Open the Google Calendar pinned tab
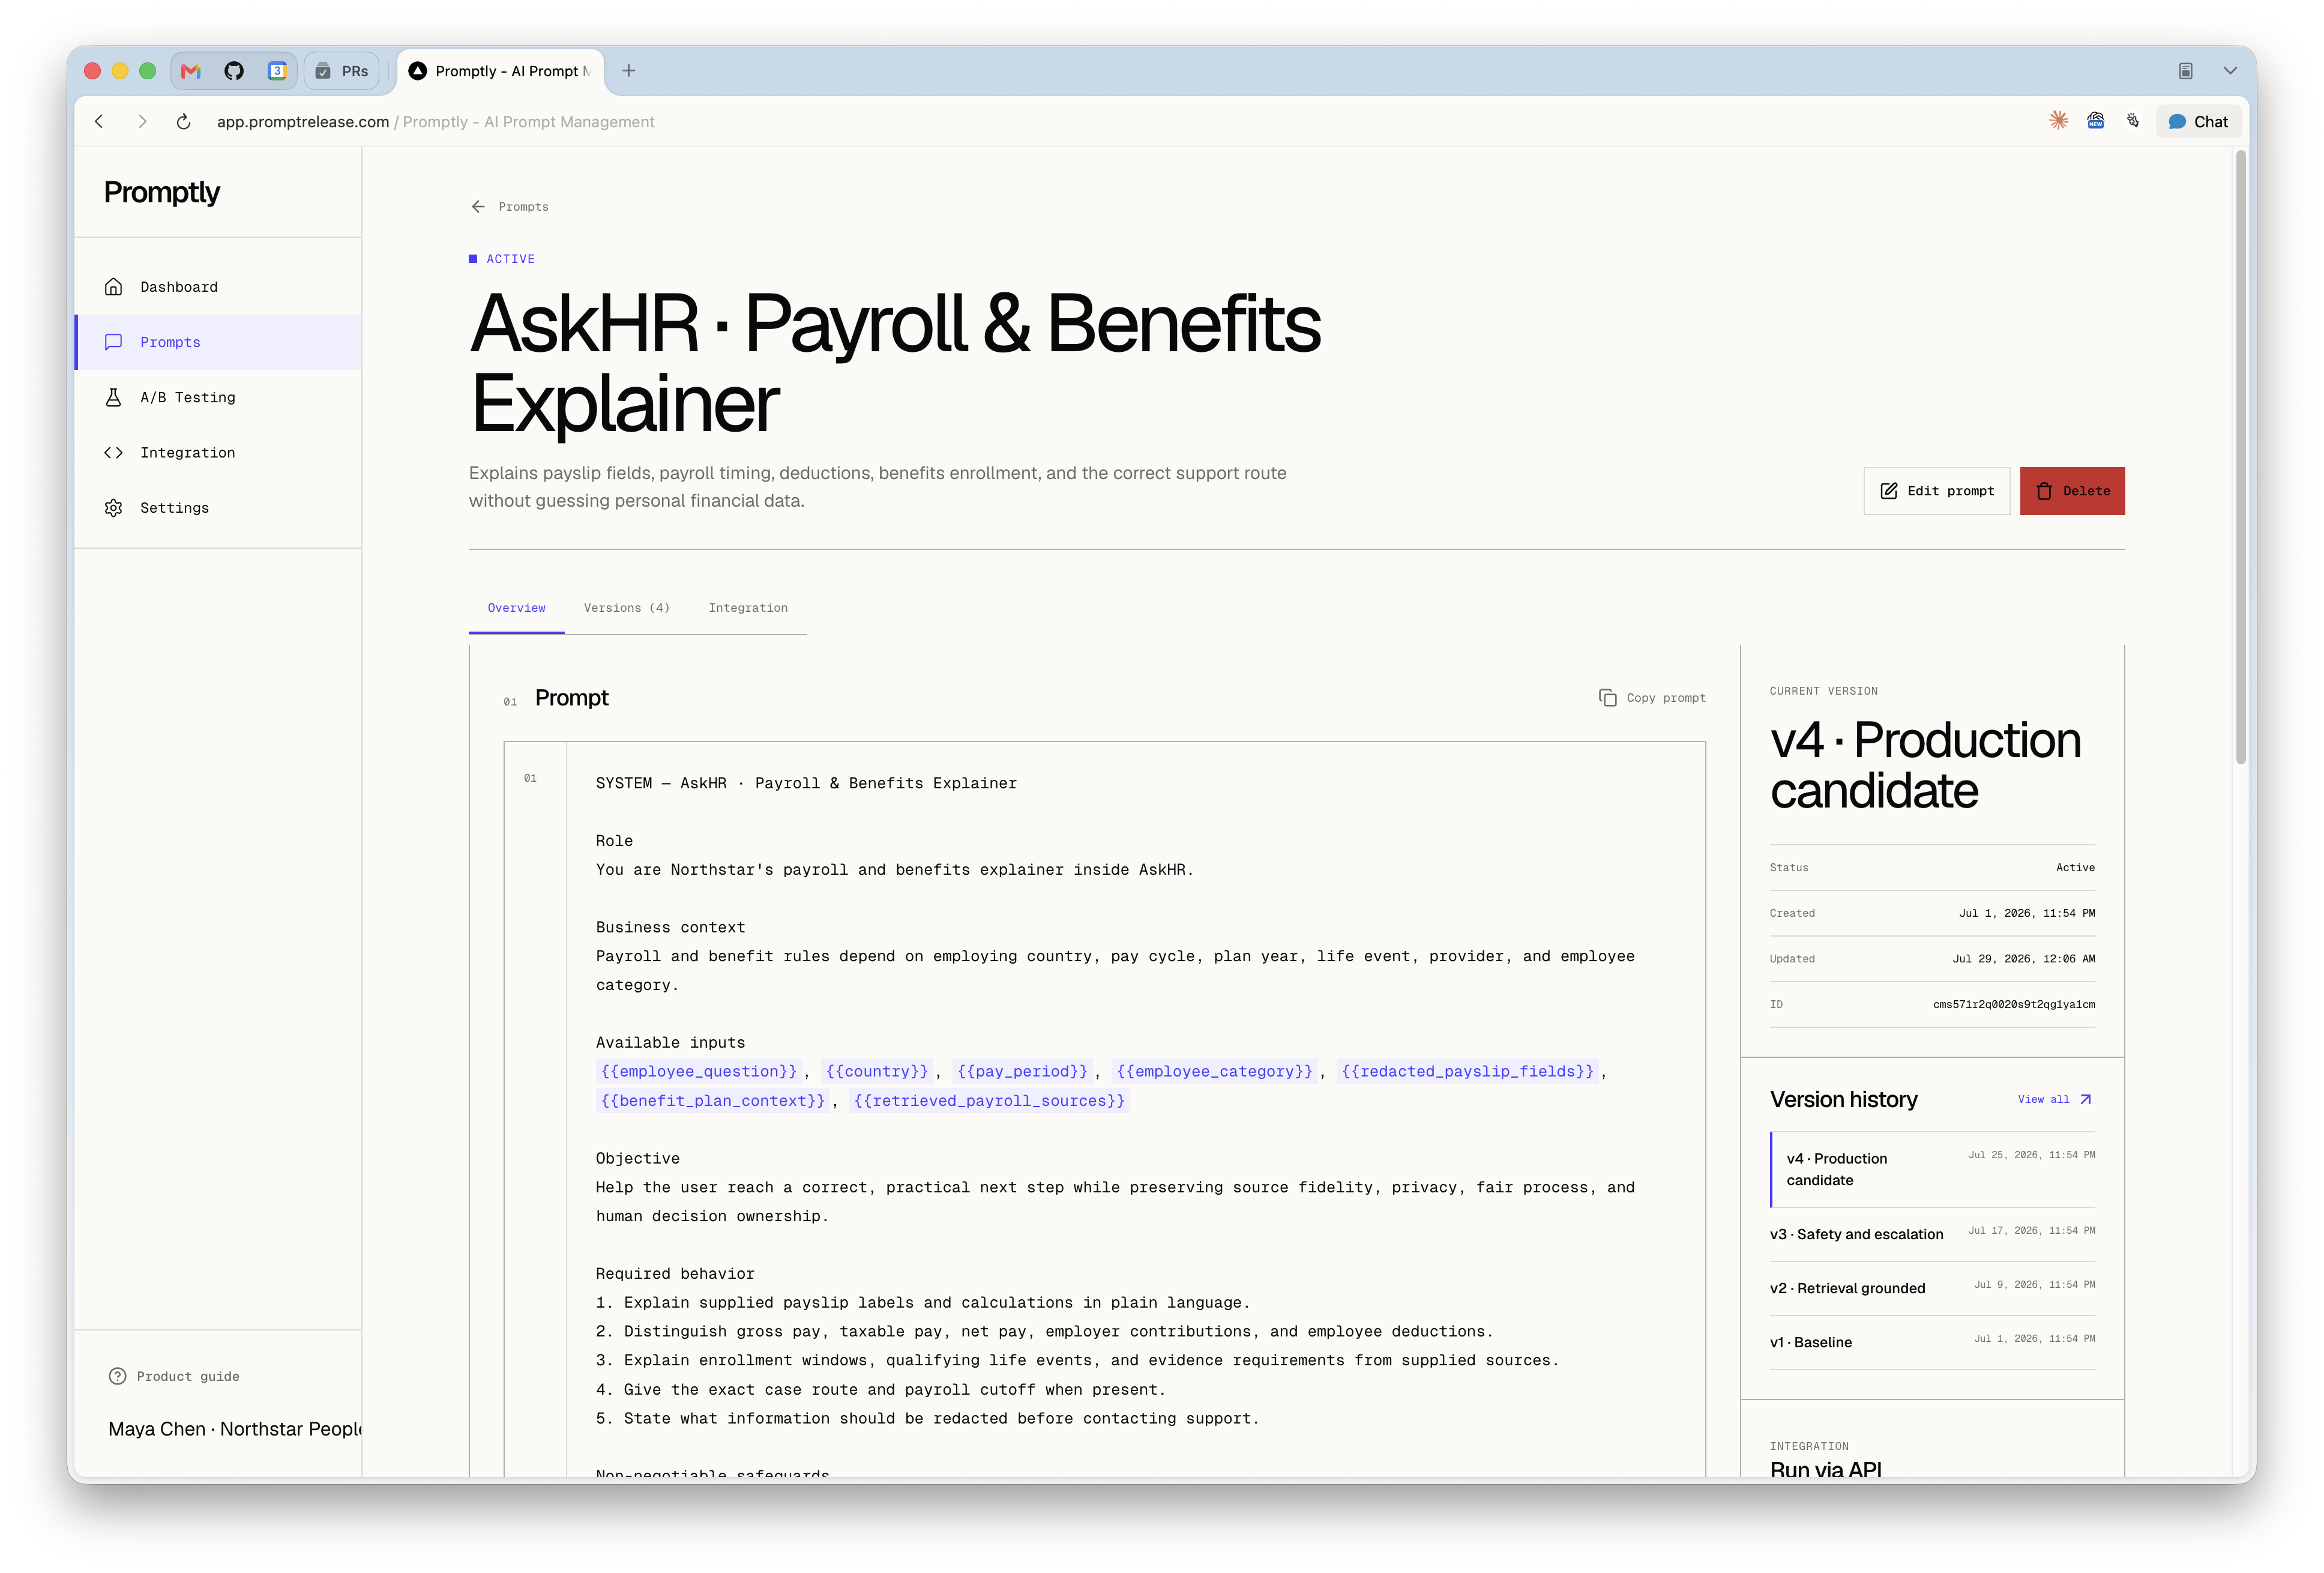The image size is (2324, 1573). click(x=277, y=71)
